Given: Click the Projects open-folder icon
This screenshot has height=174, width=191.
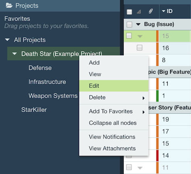Looking at the screenshot, I should coord(9,6).
